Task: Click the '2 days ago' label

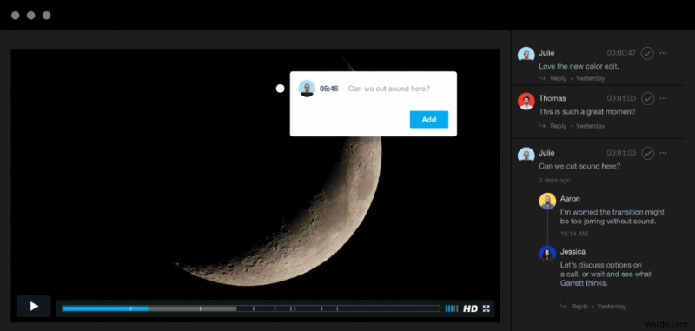Action: tap(554, 181)
